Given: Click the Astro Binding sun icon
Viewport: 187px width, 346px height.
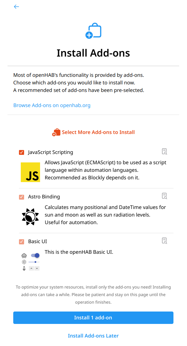Looking at the screenshot, I should point(30,217).
